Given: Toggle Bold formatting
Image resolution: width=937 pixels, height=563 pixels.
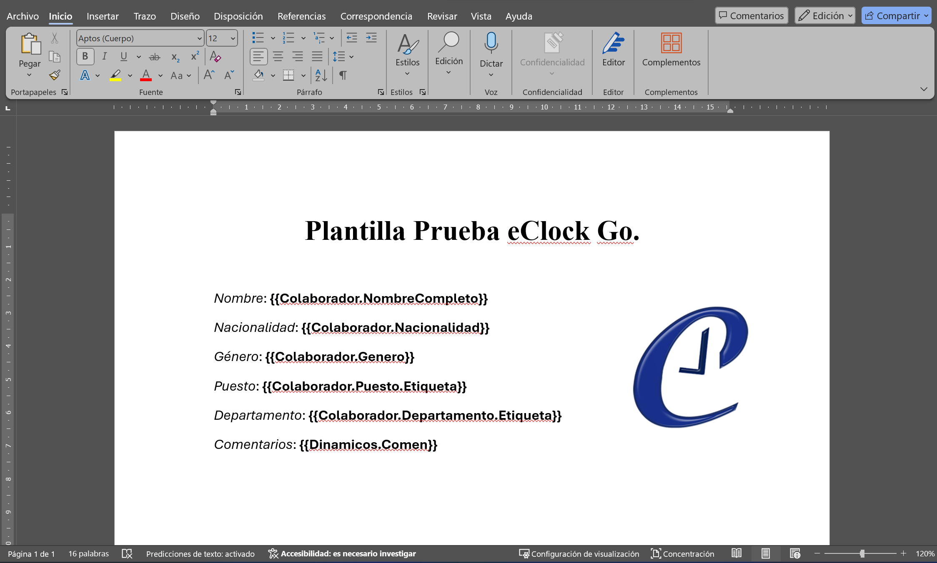Looking at the screenshot, I should coord(85,56).
